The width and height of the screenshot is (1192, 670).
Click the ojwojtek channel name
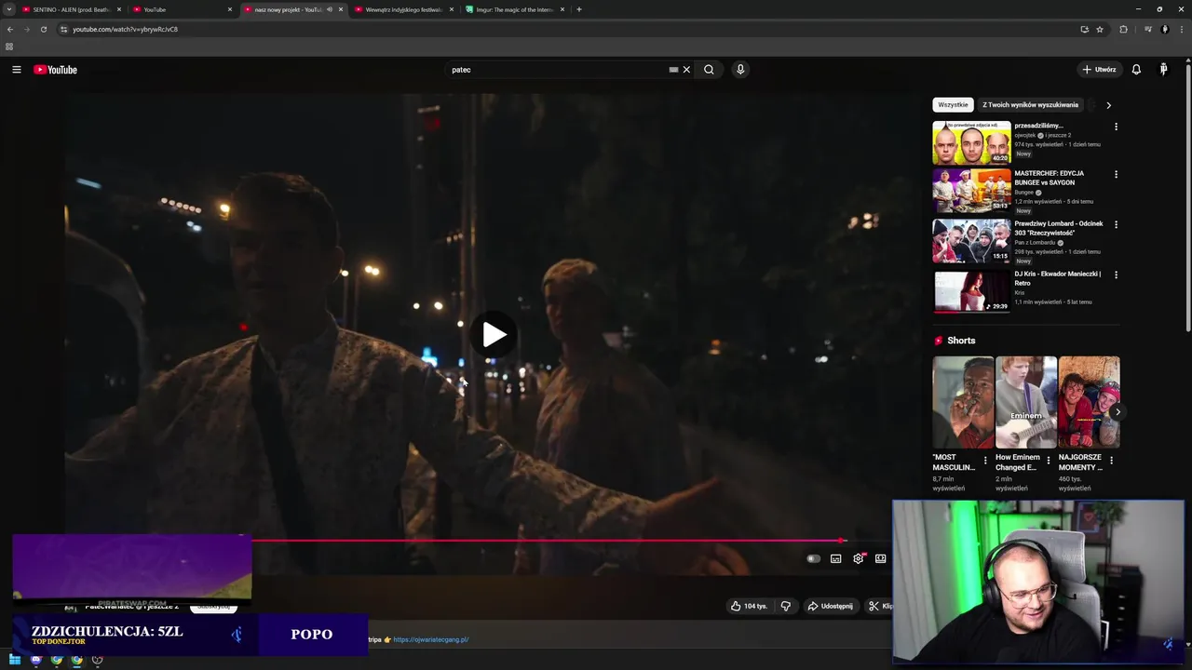pyautogui.click(x=1025, y=135)
